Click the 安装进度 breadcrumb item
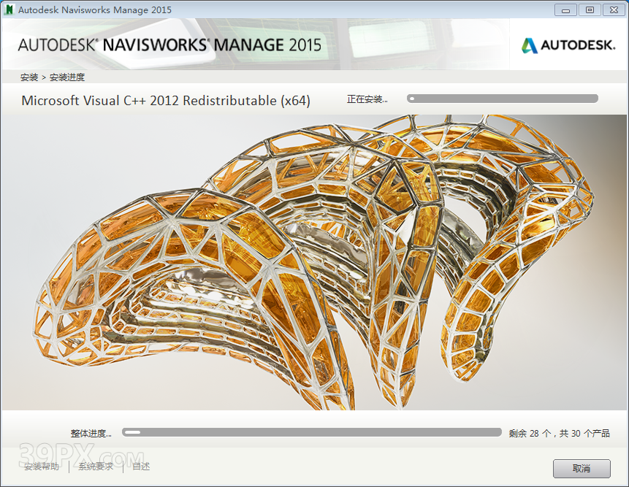Image resolution: width=629 pixels, height=487 pixels. [x=67, y=77]
